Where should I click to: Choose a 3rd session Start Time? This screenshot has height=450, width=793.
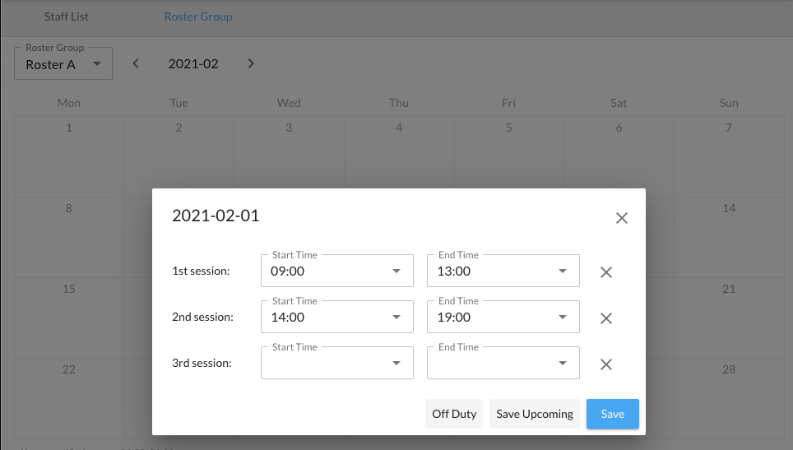click(x=336, y=363)
